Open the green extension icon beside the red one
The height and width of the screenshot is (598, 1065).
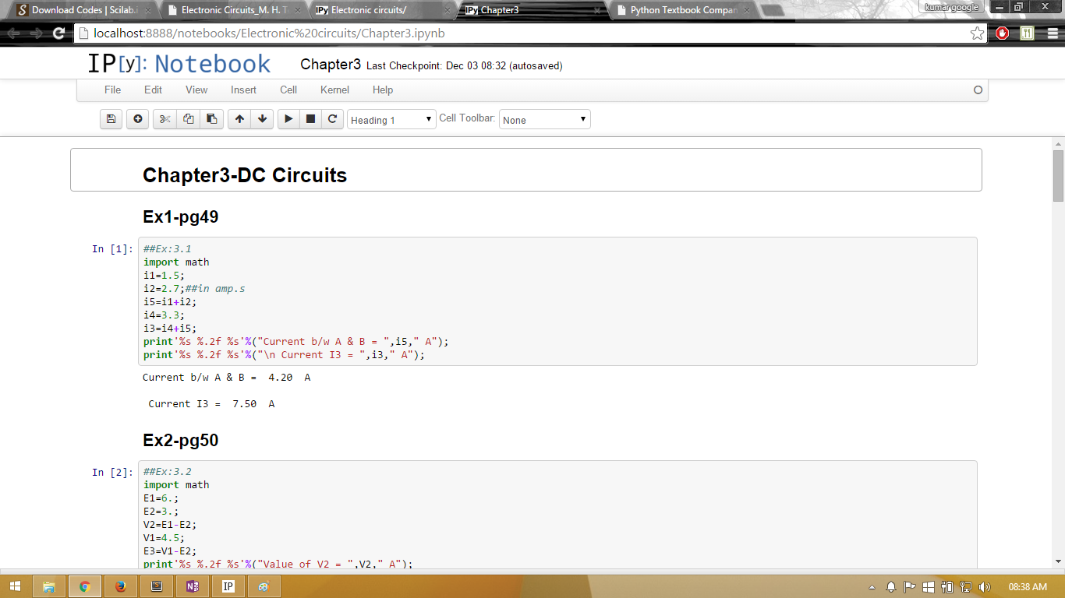(x=1027, y=33)
